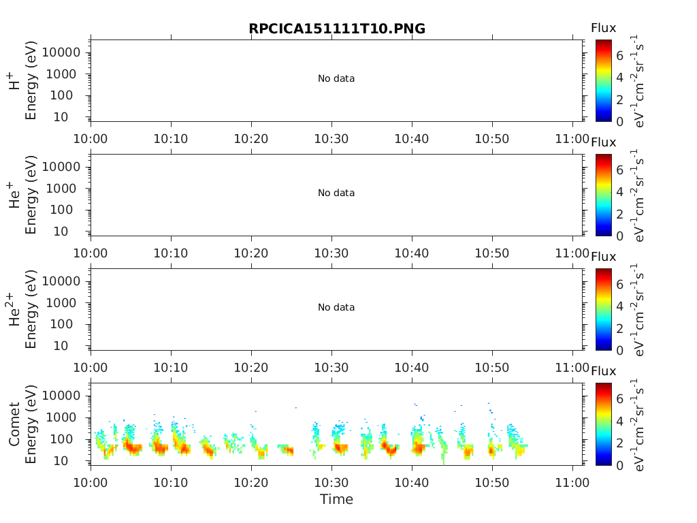Screen dimensions: 697x523
Task: Click the 10:50 tick label under the He2+ panel
Action: tap(492, 368)
